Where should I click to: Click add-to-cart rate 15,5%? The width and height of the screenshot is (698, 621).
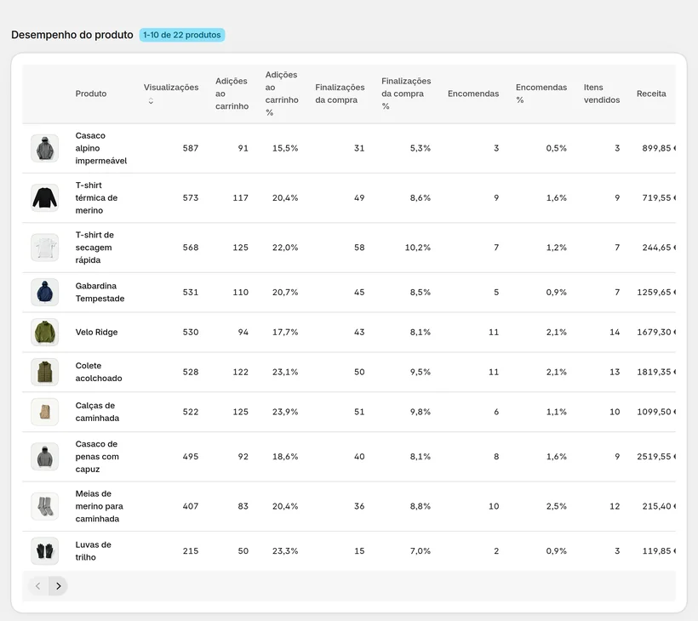[285, 148]
